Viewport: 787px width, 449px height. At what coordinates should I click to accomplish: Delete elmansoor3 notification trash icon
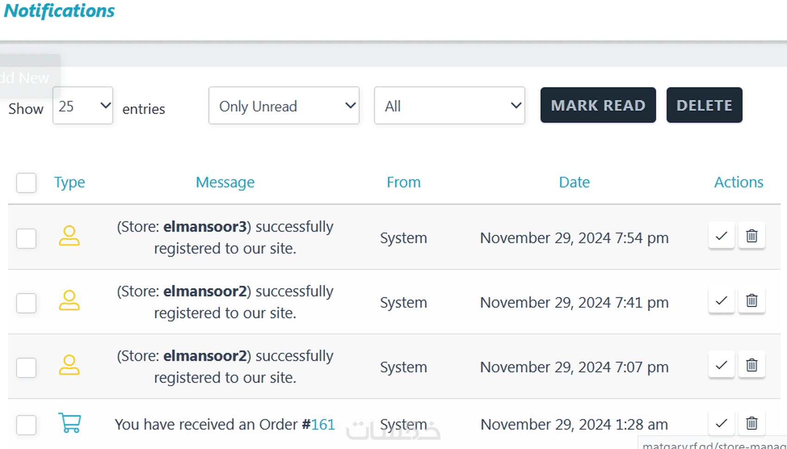751,236
